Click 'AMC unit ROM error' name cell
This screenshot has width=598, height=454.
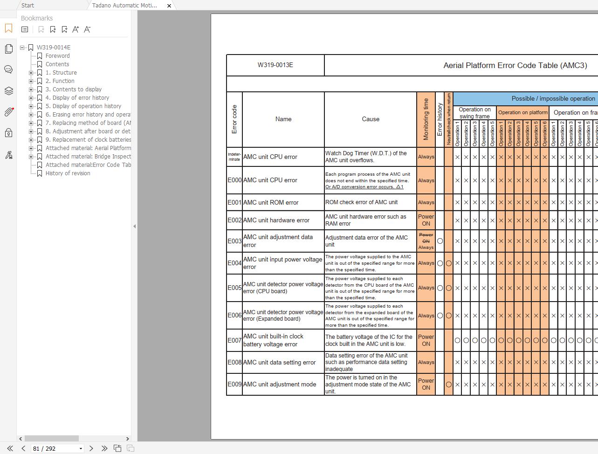click(283, 203)
